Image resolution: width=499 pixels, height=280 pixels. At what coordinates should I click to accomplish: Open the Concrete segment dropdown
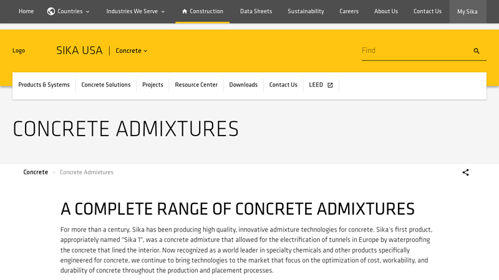[132, 51]
